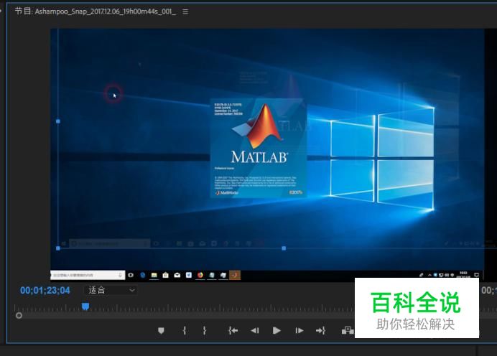Click the Firefox icon in the previewed taskbar

pos(200,275)
